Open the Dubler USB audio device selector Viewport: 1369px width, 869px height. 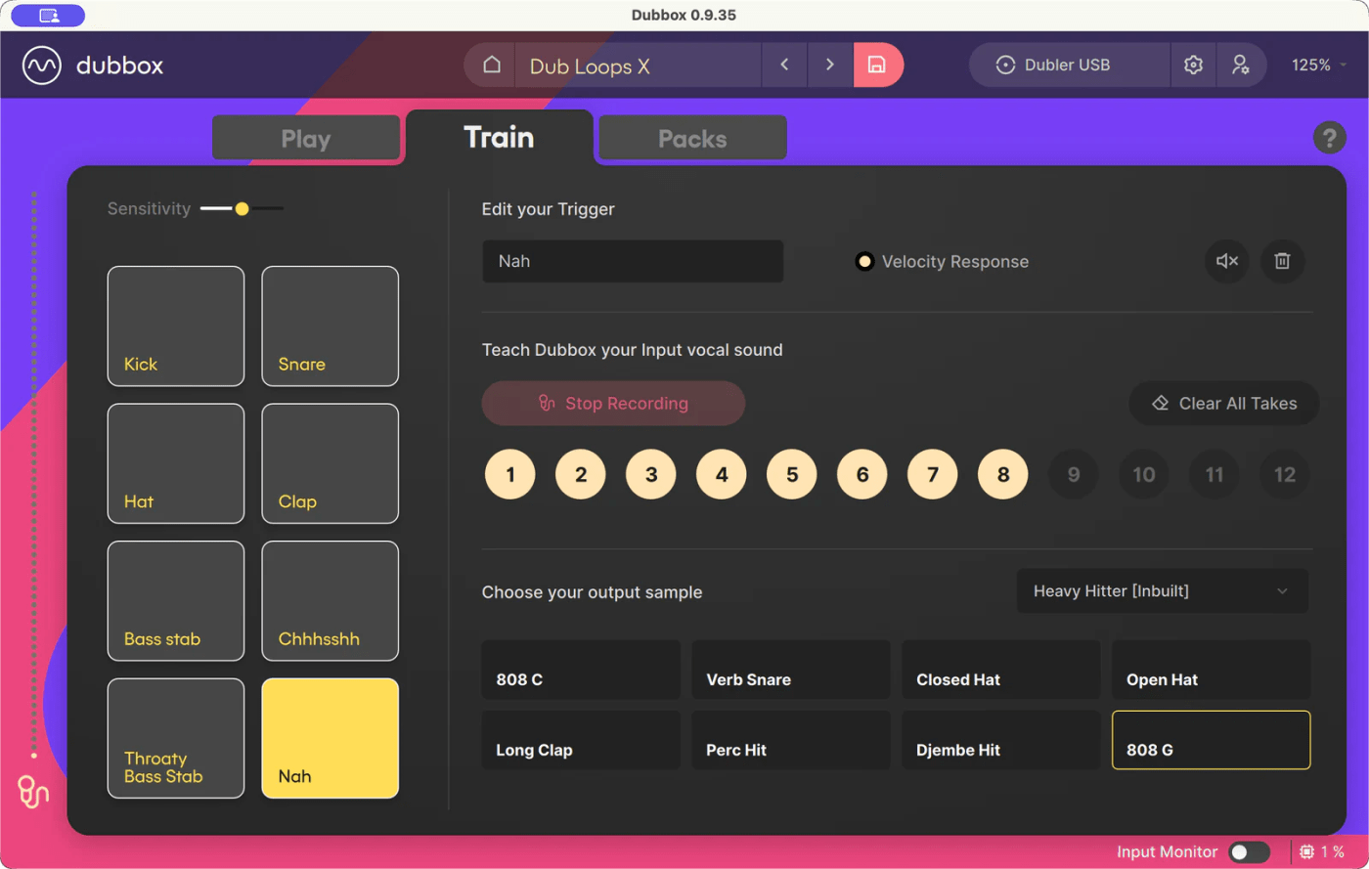click(1070, 65)
